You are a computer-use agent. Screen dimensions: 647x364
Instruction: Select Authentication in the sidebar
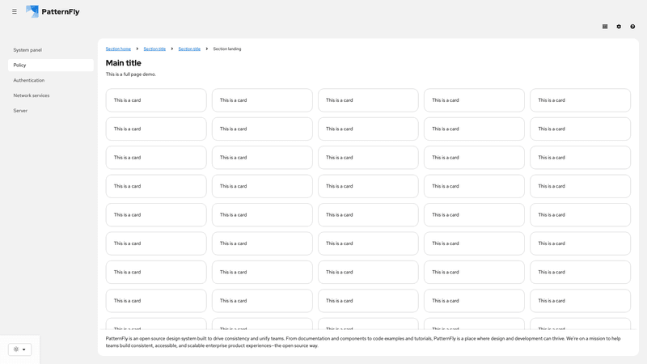tap(51, 80)
